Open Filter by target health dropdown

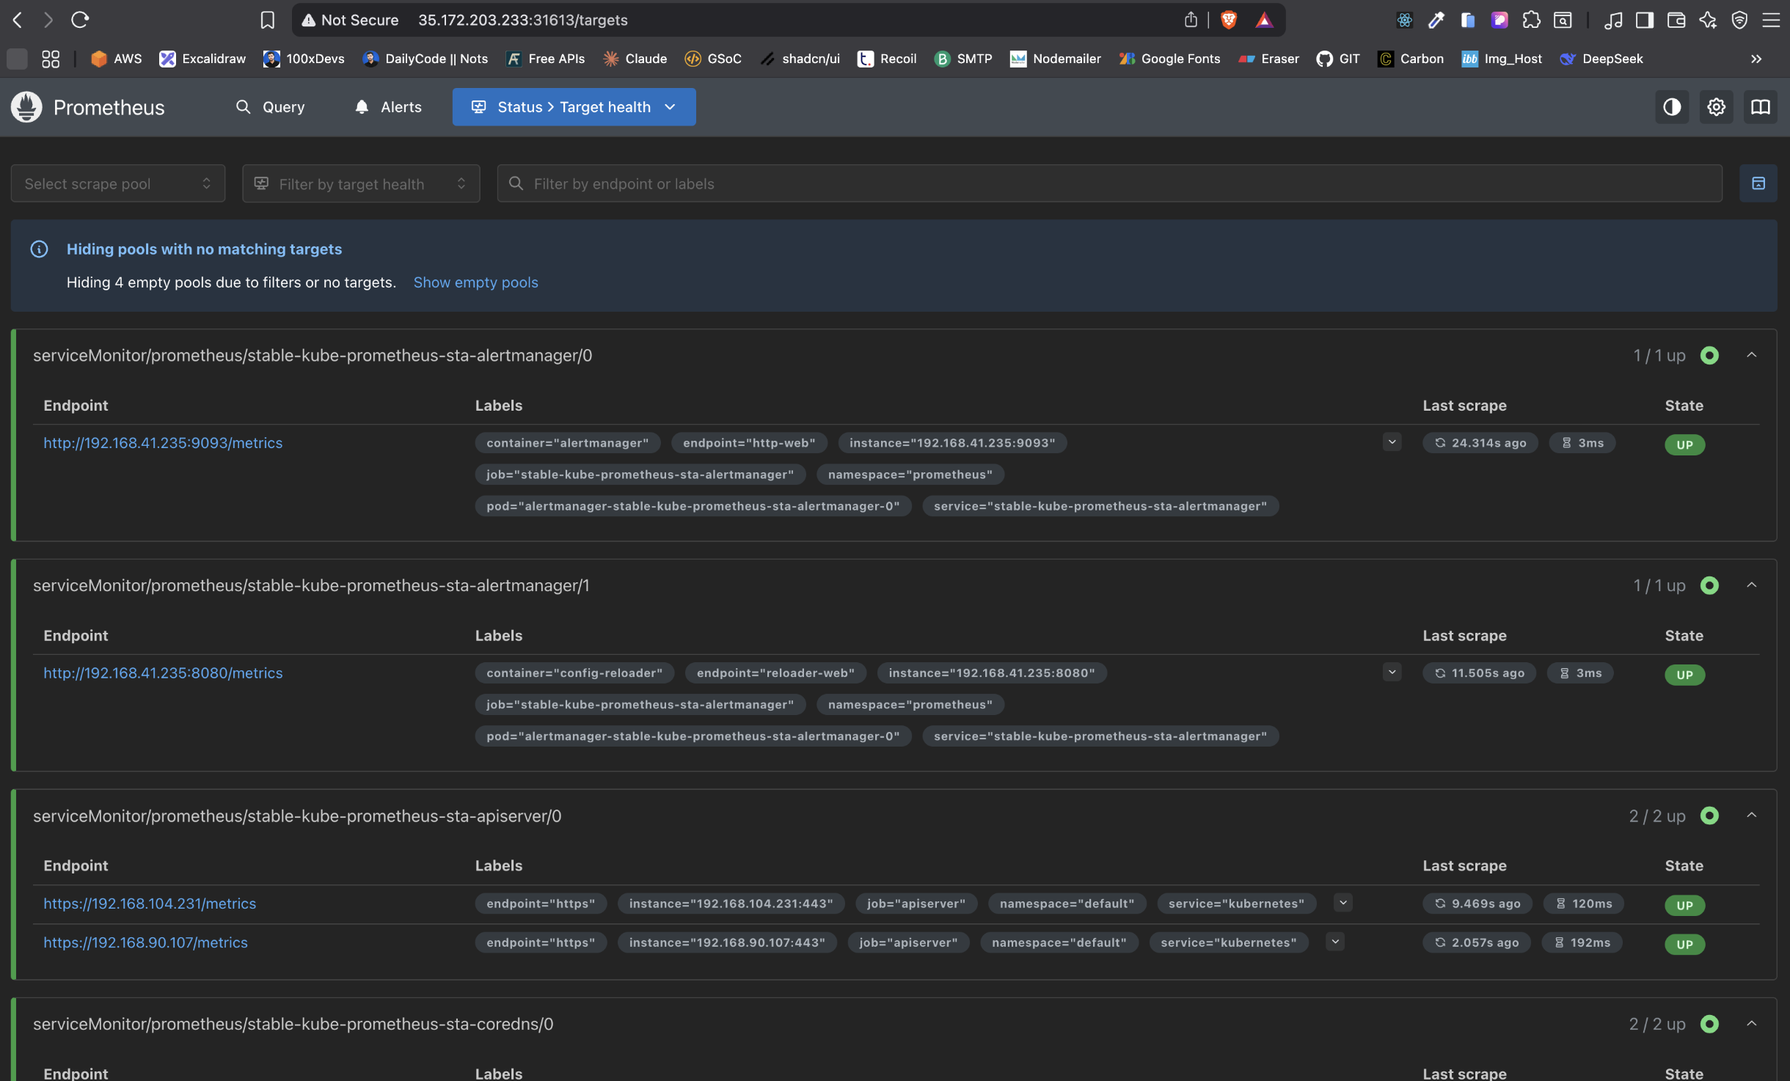point(361,183)
